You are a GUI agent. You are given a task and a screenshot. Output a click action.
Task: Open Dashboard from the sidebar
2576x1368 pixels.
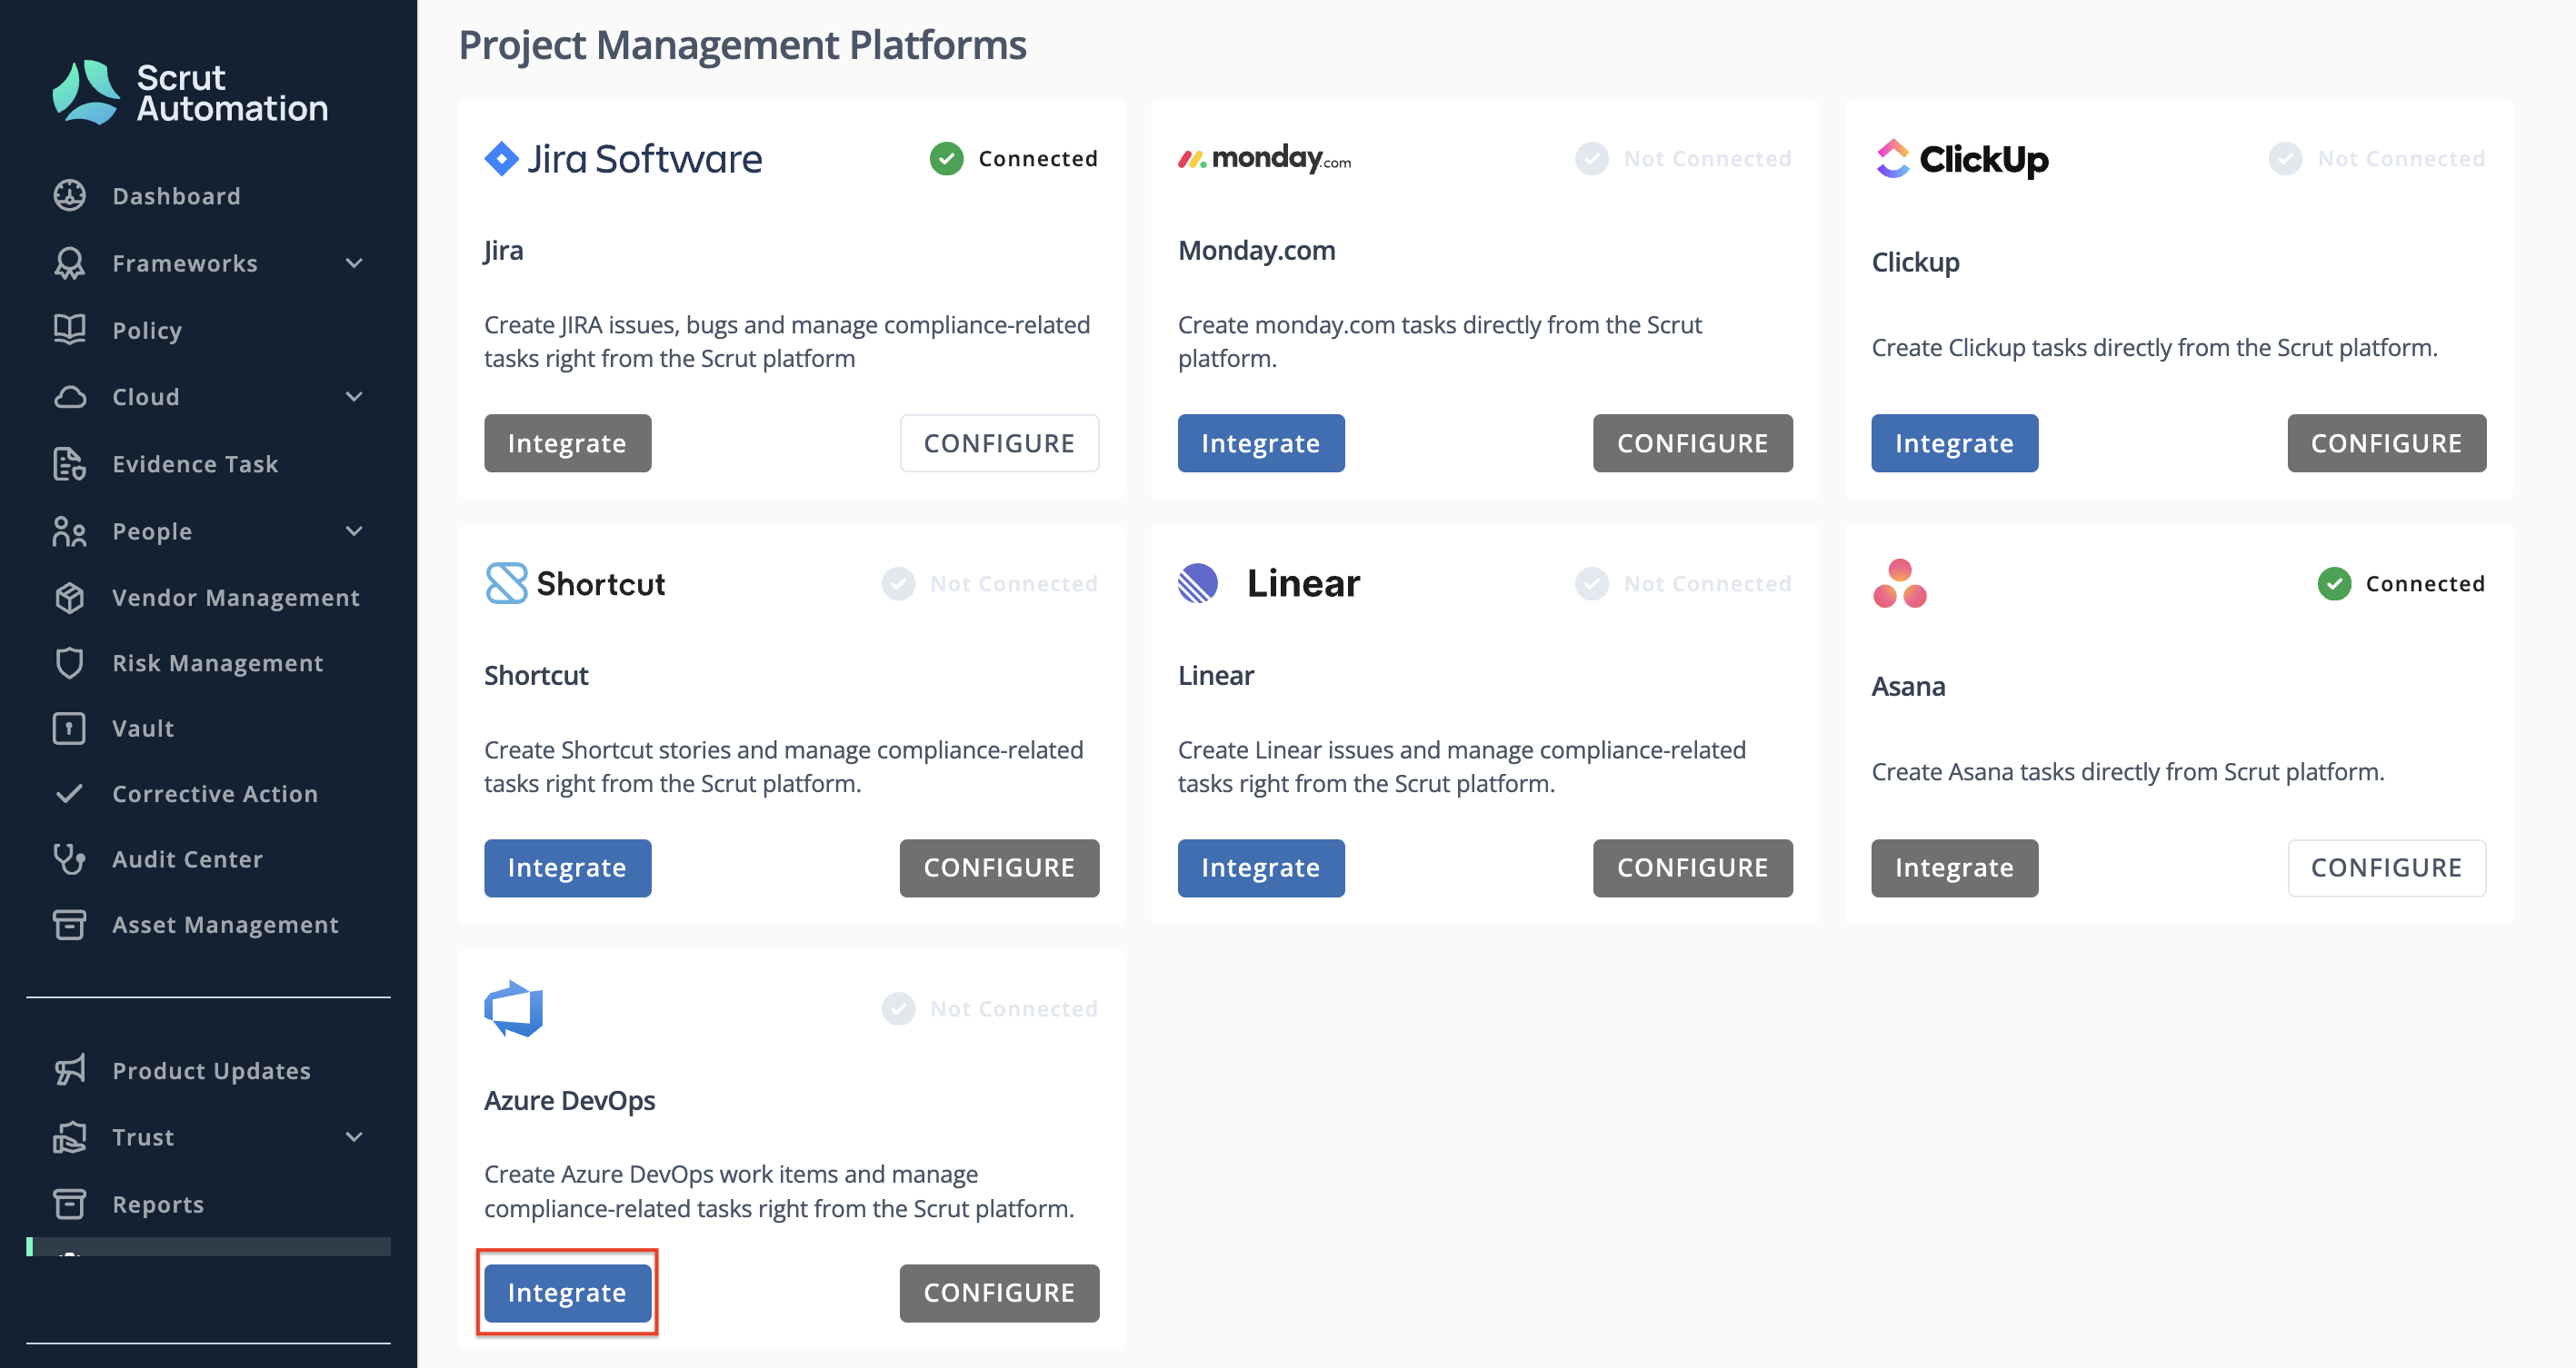tap(176, 196)
